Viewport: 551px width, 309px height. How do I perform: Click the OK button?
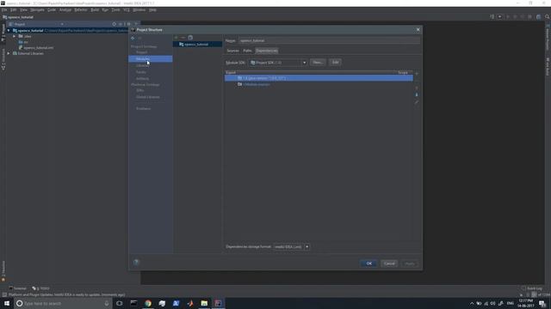tap(369, 264)
